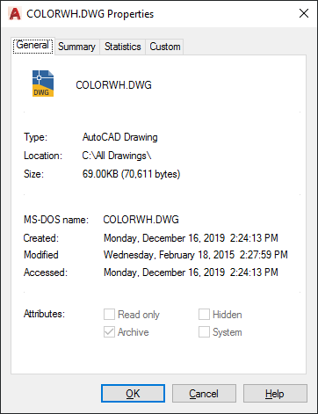Viewport: 318px width, 414px height.
Task: Click the C:\All Drawings\ location path
Action: [x=117, y=156]
